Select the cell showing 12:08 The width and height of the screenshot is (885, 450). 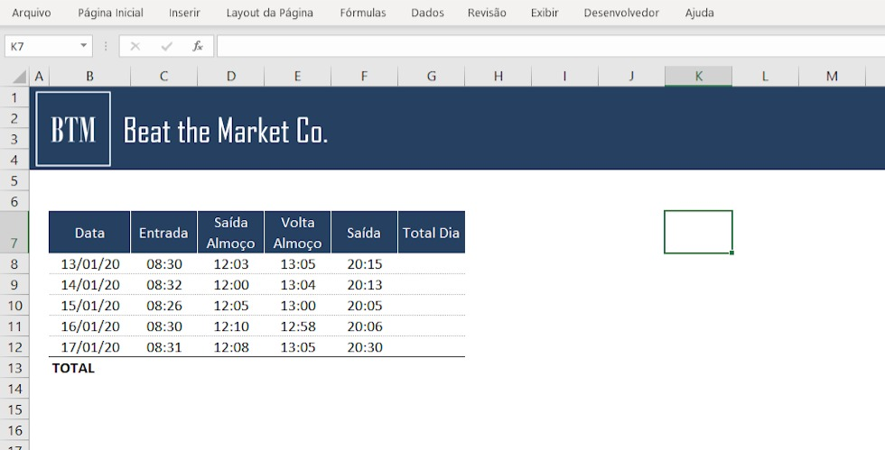point(230,347)
